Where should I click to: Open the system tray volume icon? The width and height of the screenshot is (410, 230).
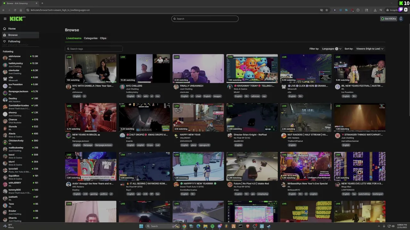[393, 226]
